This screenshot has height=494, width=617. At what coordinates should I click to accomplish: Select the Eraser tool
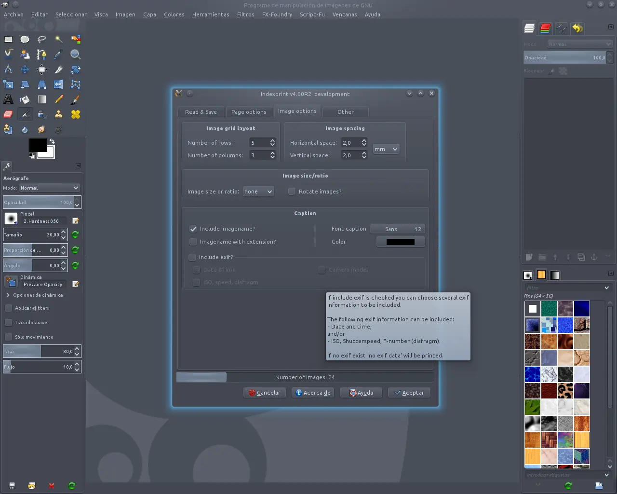pos(8,114)
